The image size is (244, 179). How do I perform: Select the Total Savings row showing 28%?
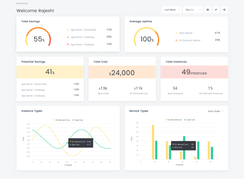(89, 37)
